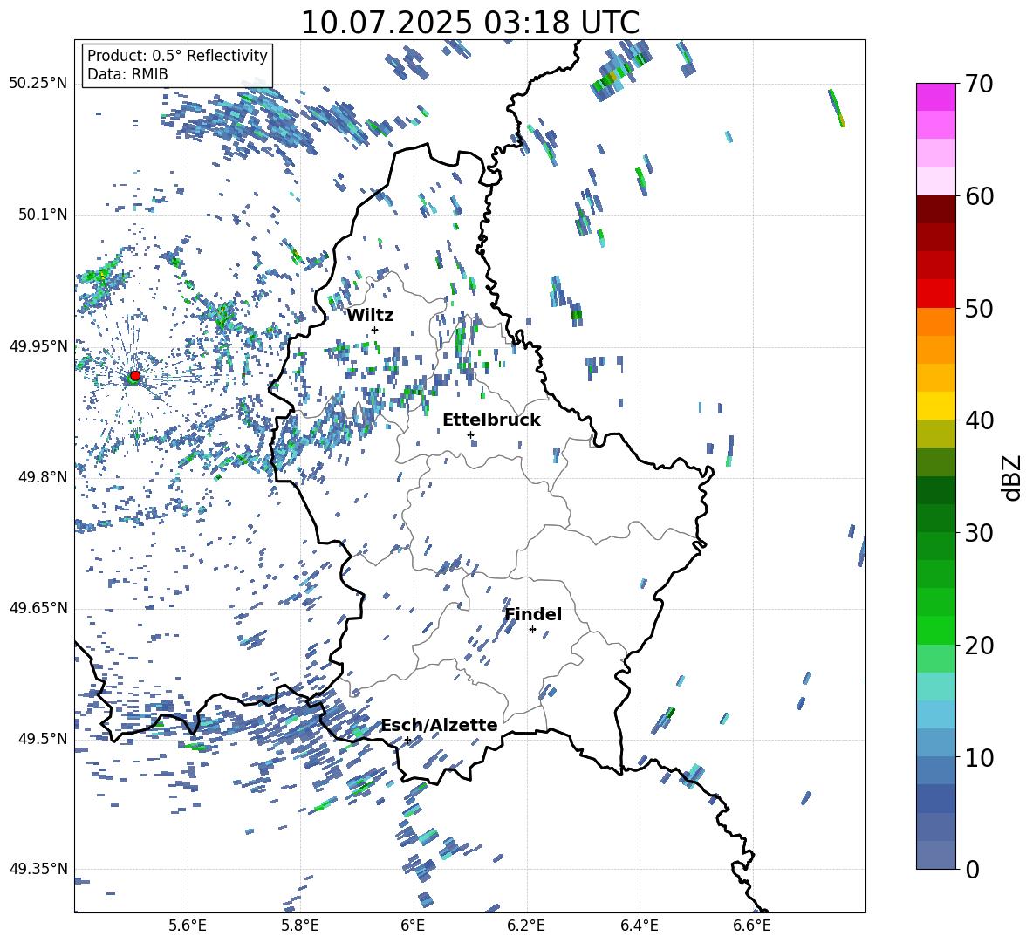Click the red radar site marker
Viewport: 1033px width, 943px height.
tap(135, 376)
